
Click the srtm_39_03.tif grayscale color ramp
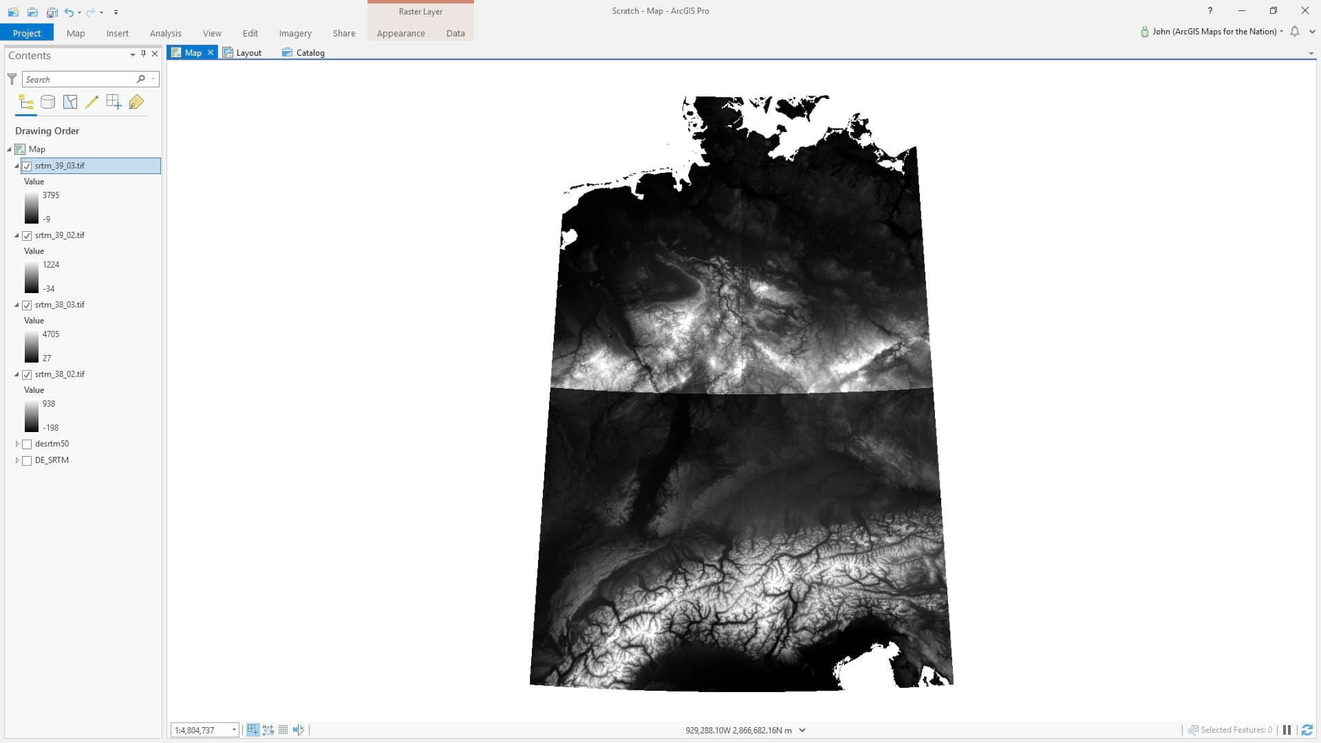(x=32, y=207)
